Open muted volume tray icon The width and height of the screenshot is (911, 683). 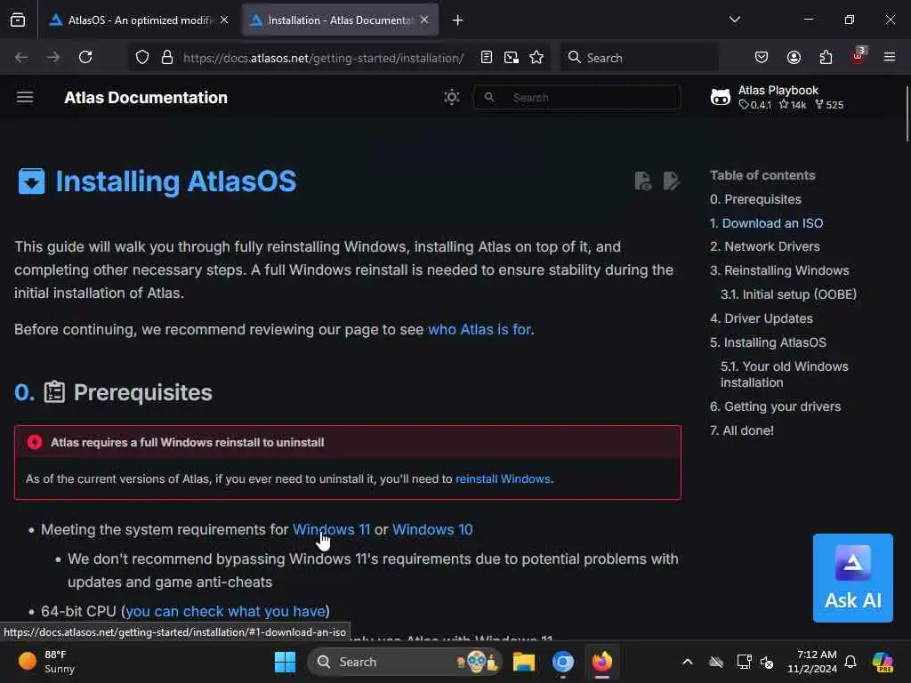768,662
